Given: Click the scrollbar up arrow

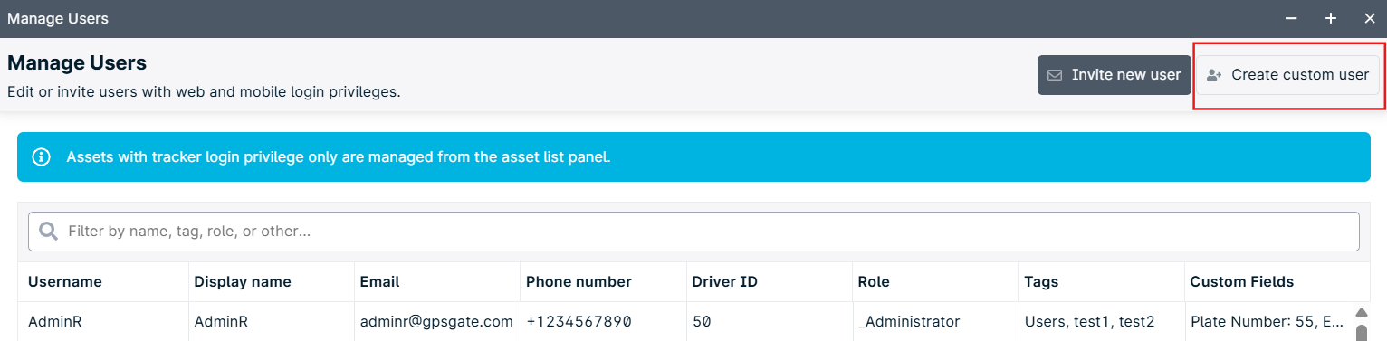Looking at the screenshot, I should (x=1361, y=314).
